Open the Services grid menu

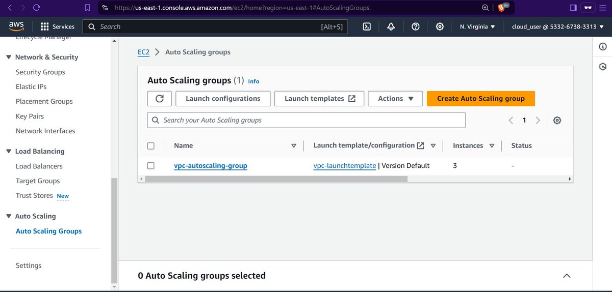[57, 26]
